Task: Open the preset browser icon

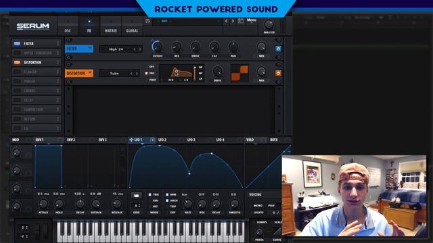Action: click(241, 21)
